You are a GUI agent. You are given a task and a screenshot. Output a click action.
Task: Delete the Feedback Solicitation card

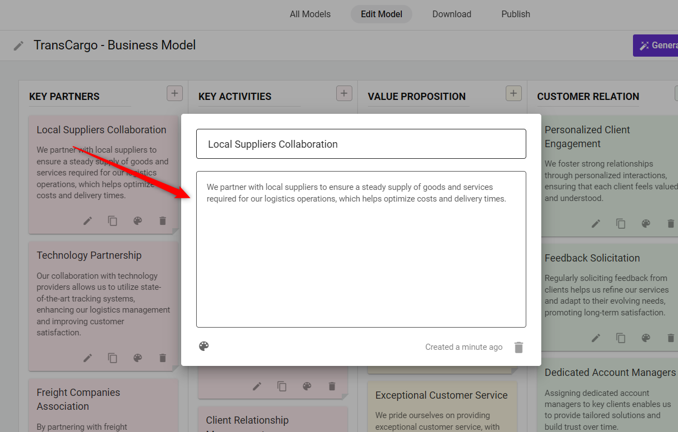(671, 338)
